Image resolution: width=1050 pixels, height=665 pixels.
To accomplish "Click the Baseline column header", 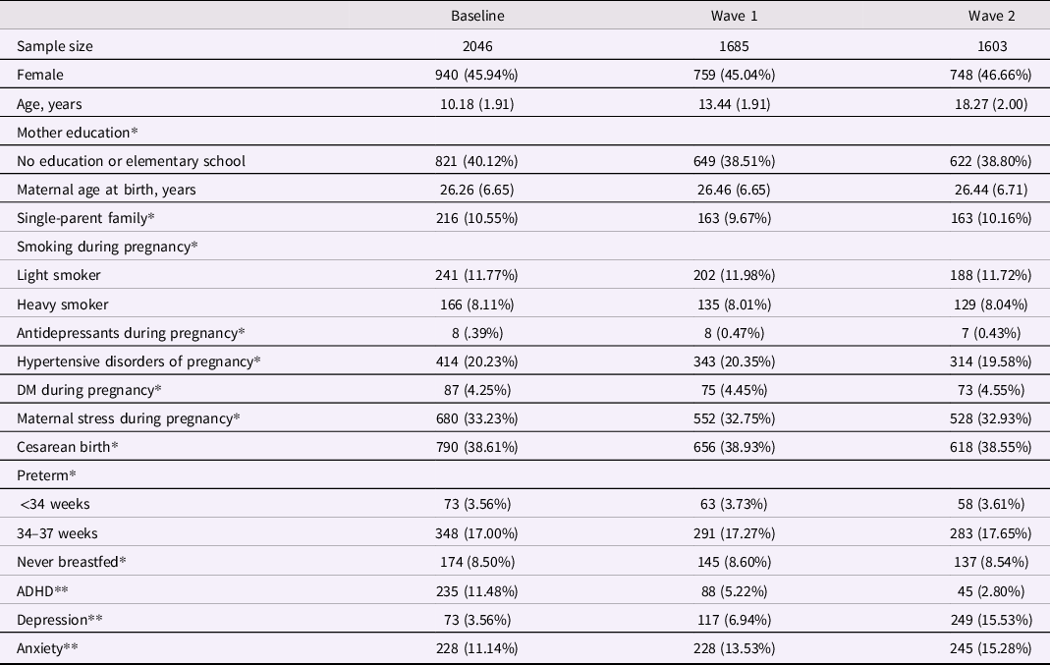I will pyautogui.click(x=477, y=17).
